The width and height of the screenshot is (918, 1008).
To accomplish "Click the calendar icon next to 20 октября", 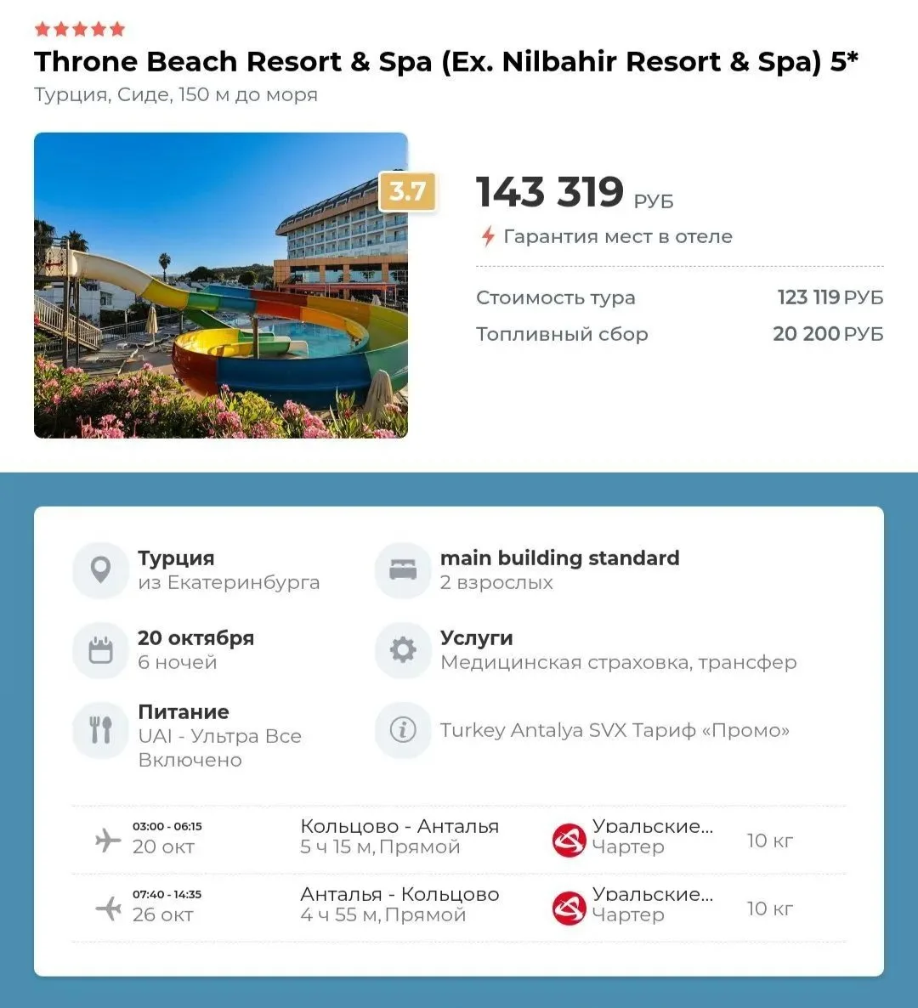I will (x=101, y=650).
